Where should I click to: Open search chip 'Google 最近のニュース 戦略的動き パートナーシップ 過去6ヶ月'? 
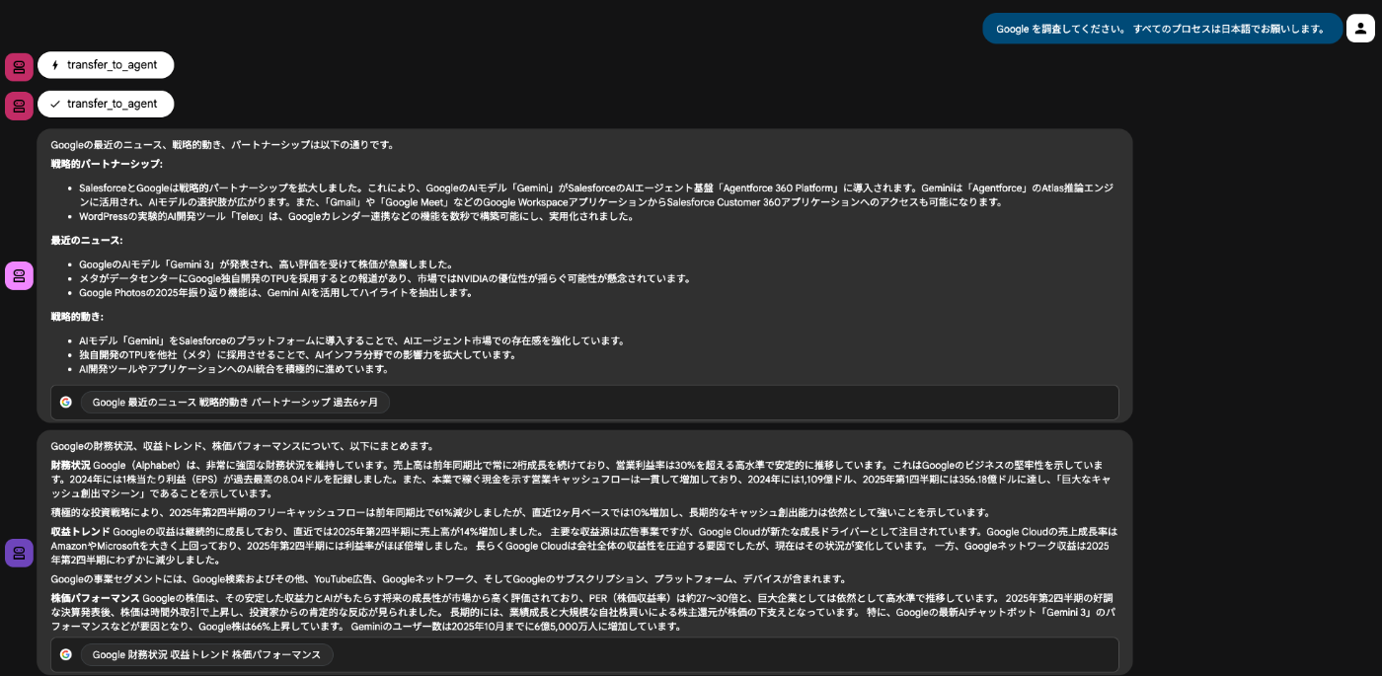pyautogui.click(x=235, y=403)
